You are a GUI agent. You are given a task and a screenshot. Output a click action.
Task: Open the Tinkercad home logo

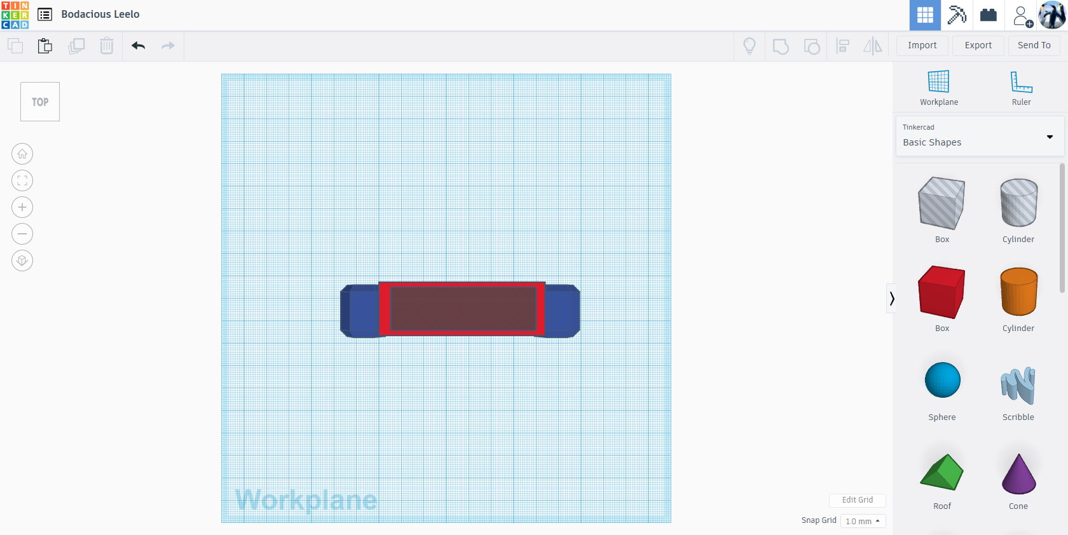[x=15, y=15]
